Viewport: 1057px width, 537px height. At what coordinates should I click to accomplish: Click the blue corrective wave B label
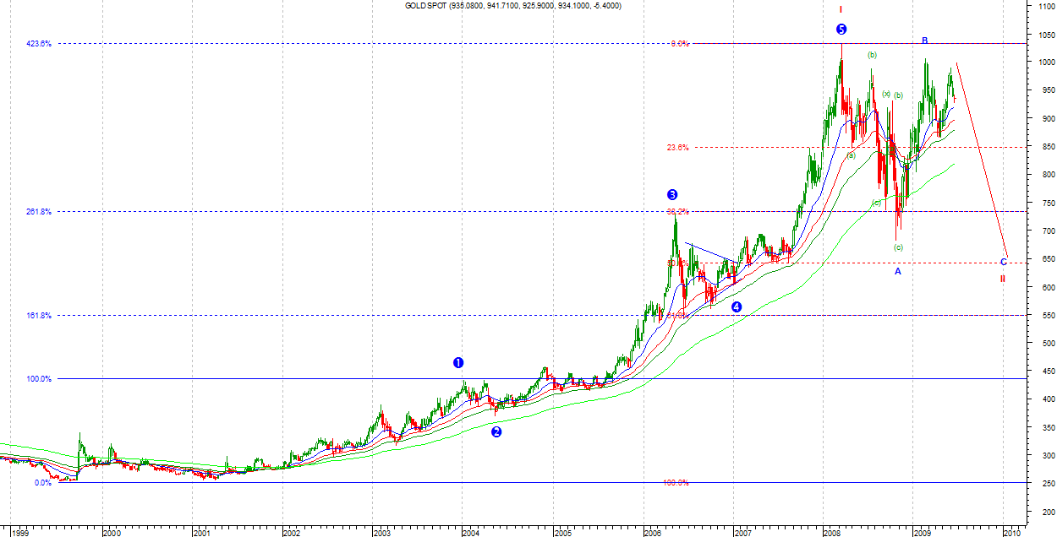(x=925, y=41)
